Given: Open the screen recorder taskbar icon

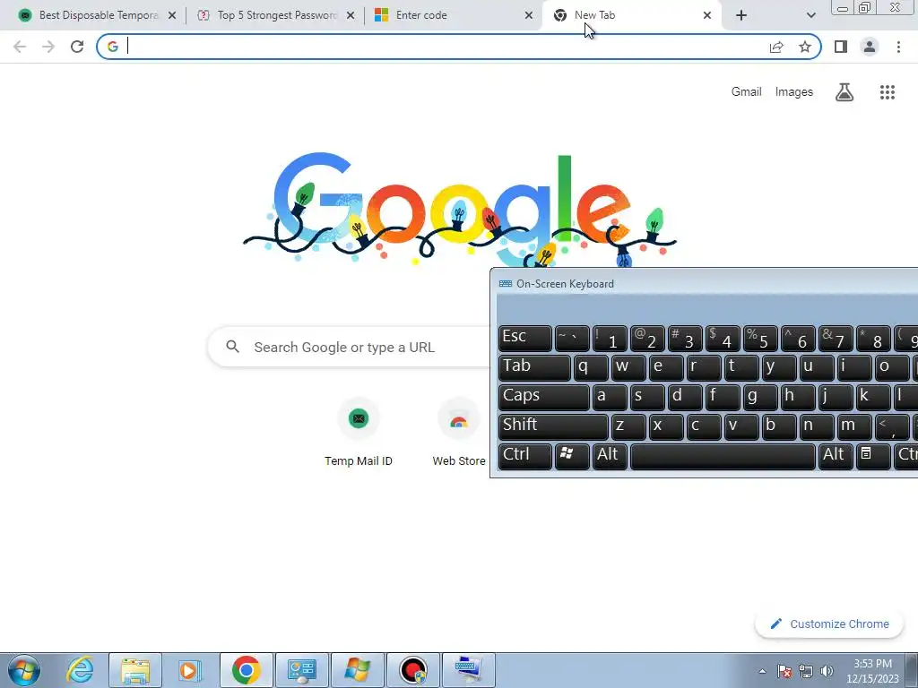Looking at the screenshot, I should (x=412, y=670).
